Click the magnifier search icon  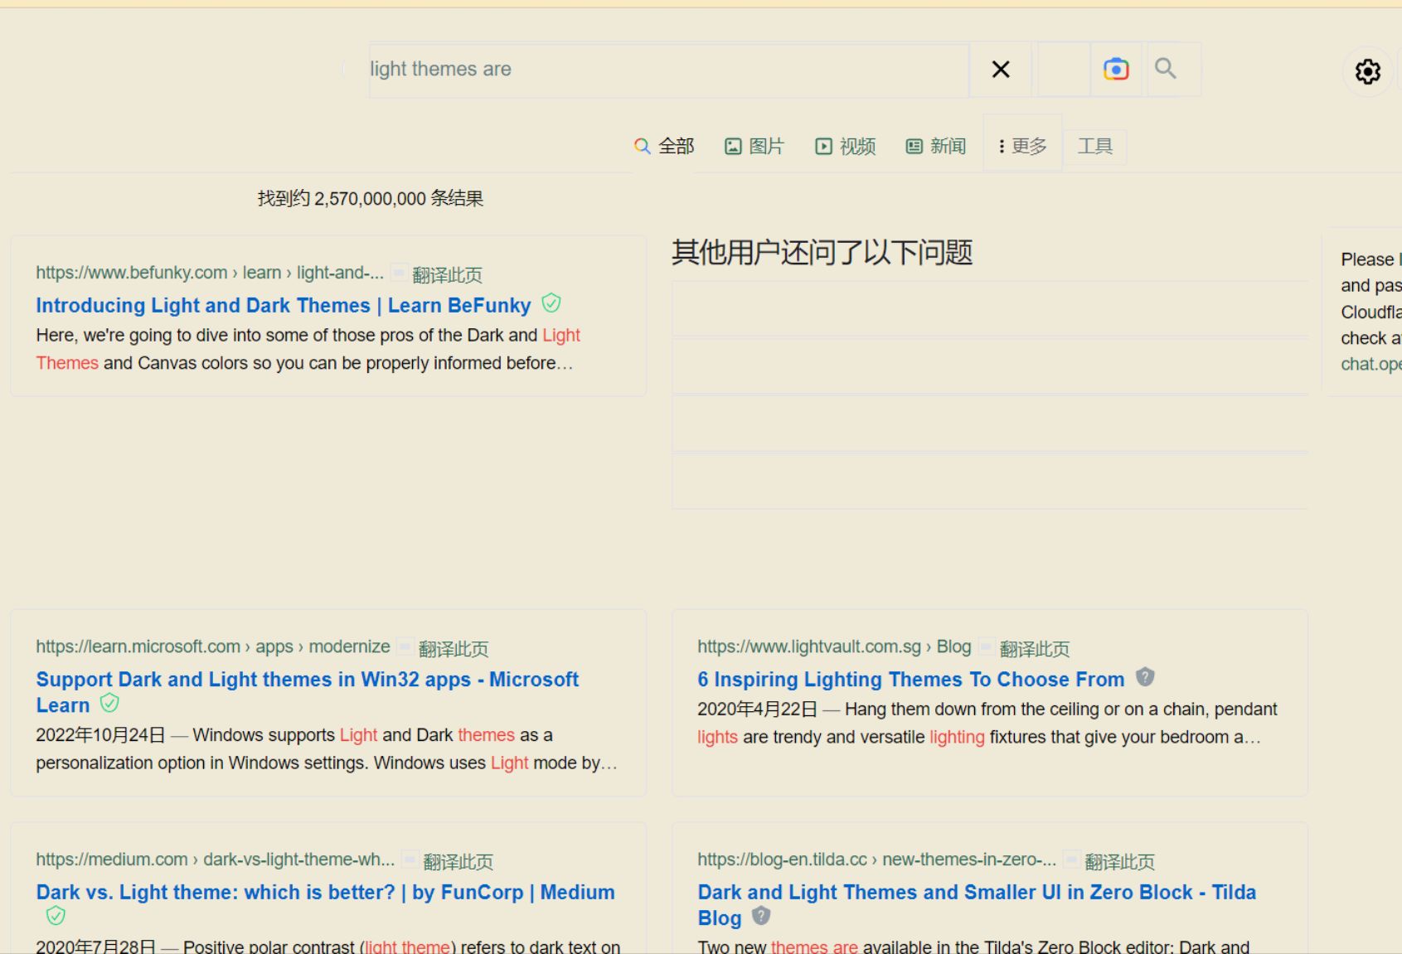pos(1165,69)
